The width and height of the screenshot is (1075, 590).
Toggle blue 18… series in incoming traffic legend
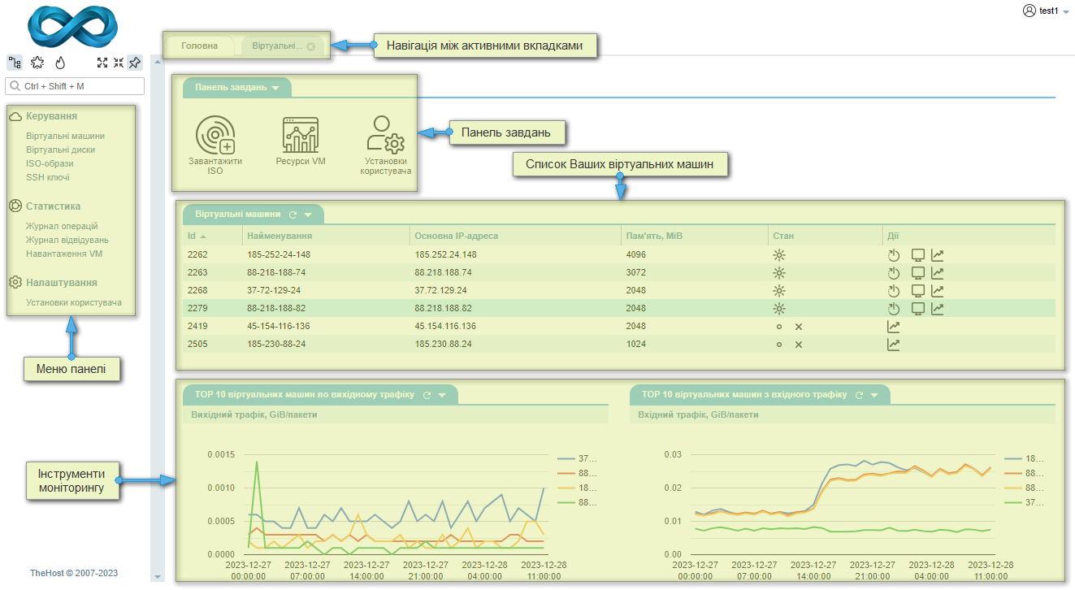[x=1024, y=458]
